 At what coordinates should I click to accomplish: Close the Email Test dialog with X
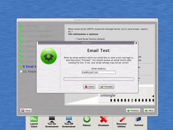(x=136, y=43)
